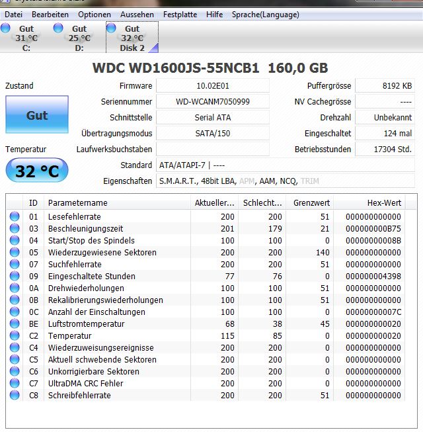
Task: Open the Sprache(Language) menu
Action: [x=265, y=15]
